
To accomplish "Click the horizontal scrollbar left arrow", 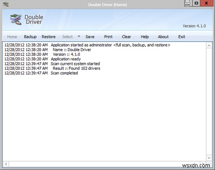I will tap(6, 164).
